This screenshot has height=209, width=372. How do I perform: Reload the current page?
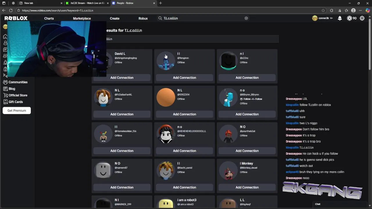11,10
